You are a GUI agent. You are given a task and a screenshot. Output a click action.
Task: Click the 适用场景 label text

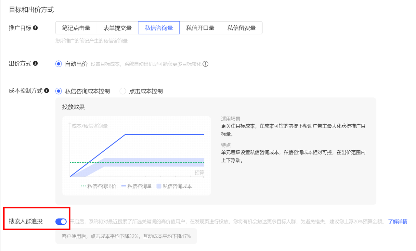click(x=231, y=119)
